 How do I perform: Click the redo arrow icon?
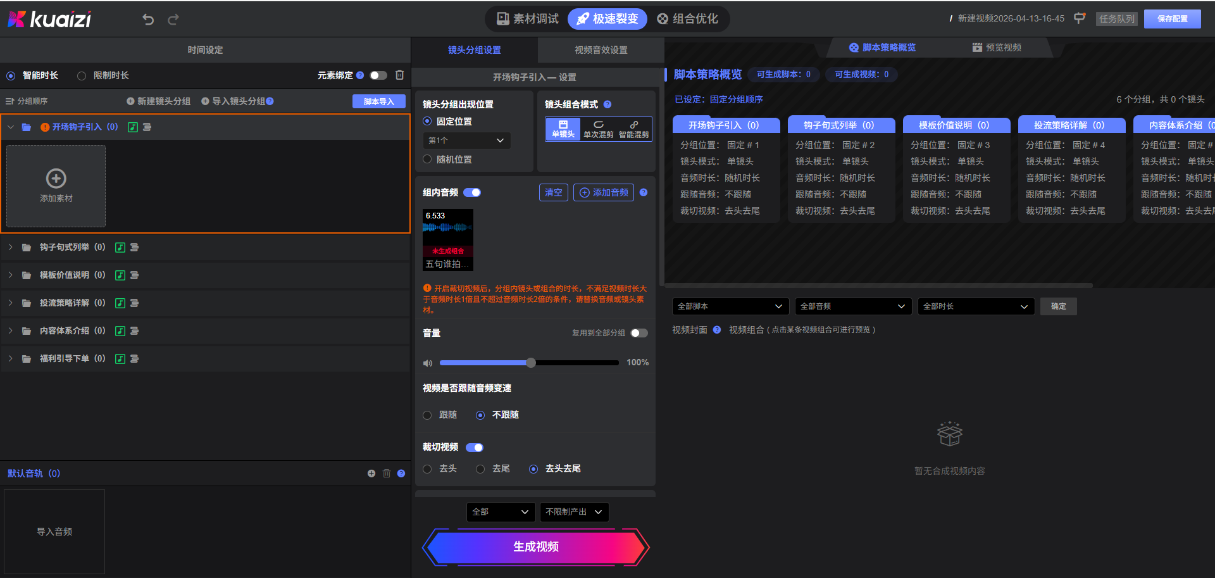point(173,20)
